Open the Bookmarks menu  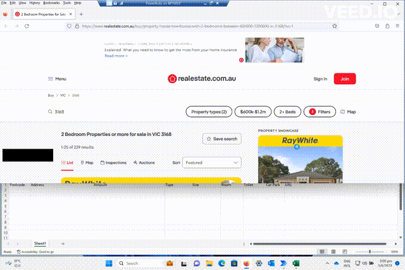pos(51,3)
